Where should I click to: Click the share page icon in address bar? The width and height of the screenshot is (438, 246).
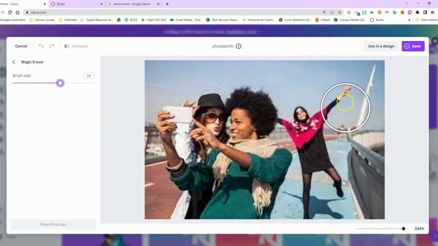(x=332, y=12)
